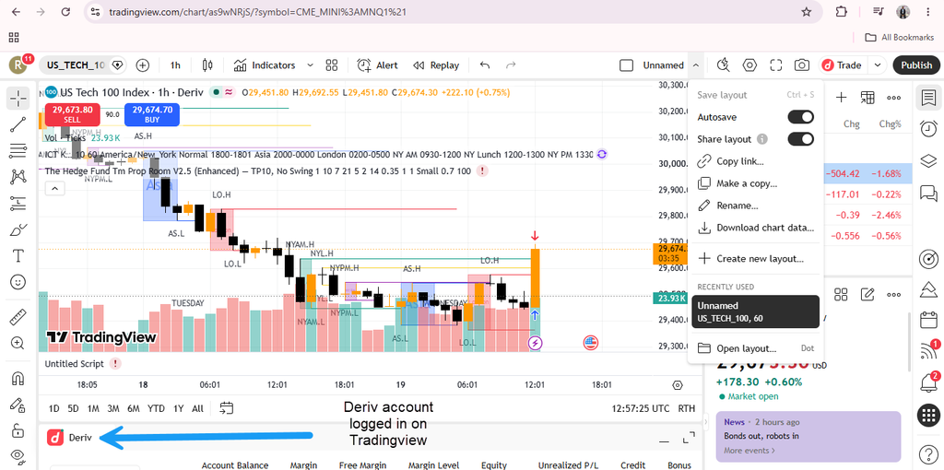Open the emoji icons tool
This screenshot has height=470, width=944.
pos(18,282)
